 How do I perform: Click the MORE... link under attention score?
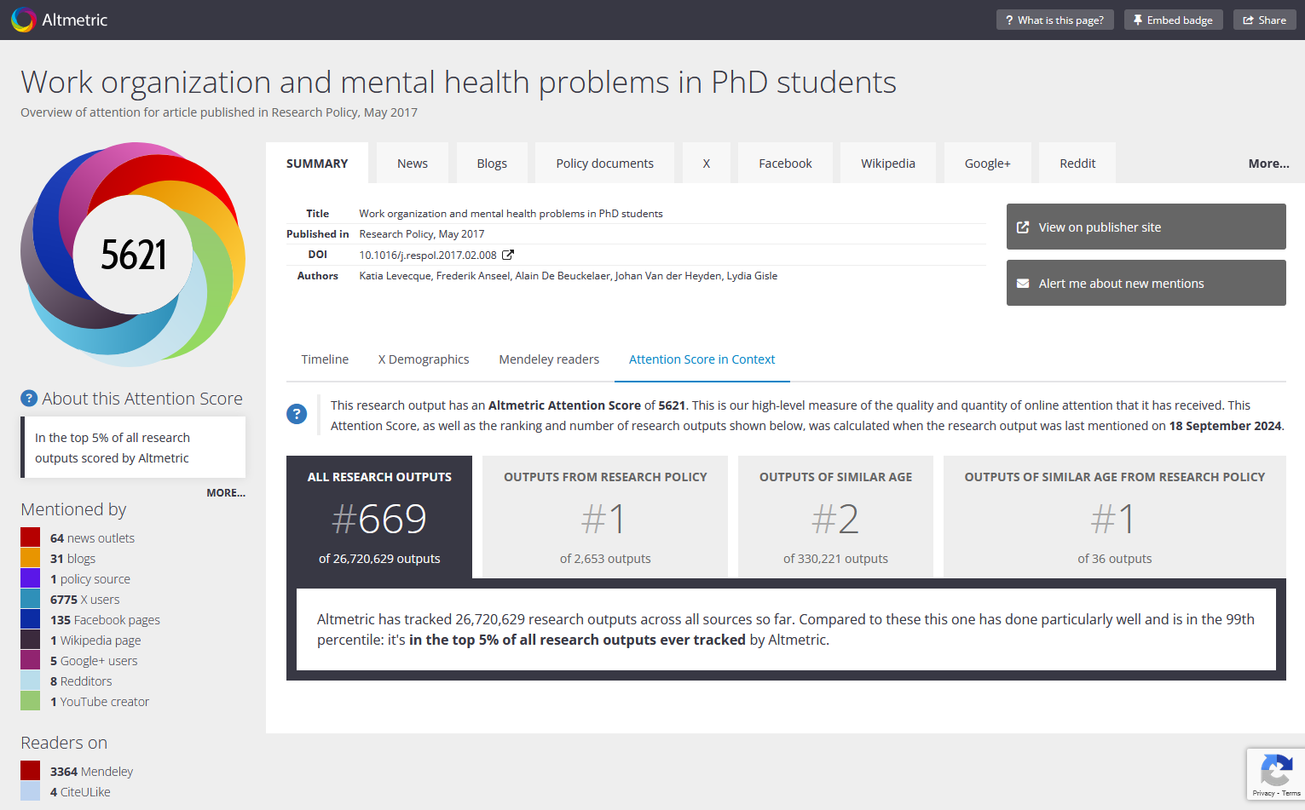[x=225, y=493]
